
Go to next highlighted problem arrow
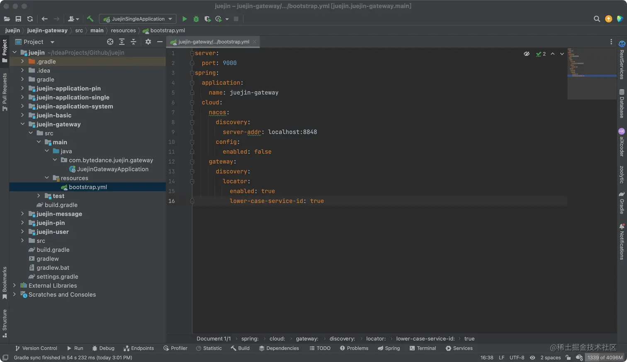pyautogui.click(x=562, y=54)
